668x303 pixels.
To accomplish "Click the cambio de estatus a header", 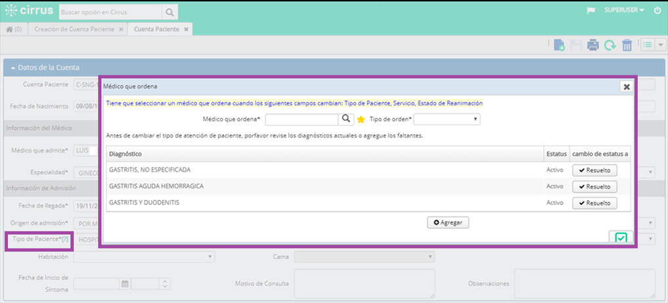I will coord(600,153).
